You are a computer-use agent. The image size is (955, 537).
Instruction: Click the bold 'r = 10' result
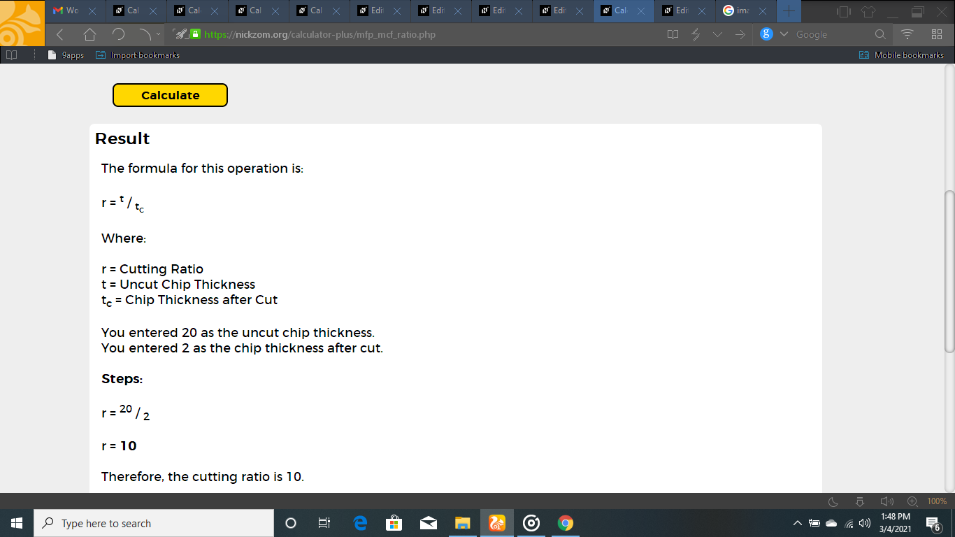(x=119, y=446)
